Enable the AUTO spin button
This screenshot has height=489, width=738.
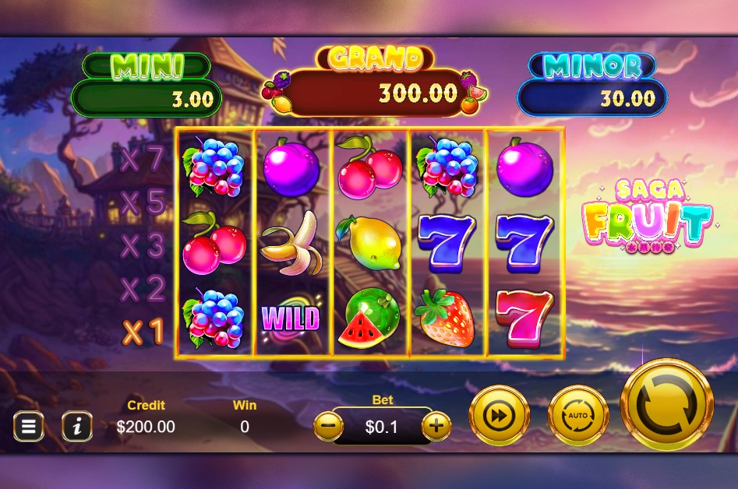pyautogui.click(x=578, y=415)
